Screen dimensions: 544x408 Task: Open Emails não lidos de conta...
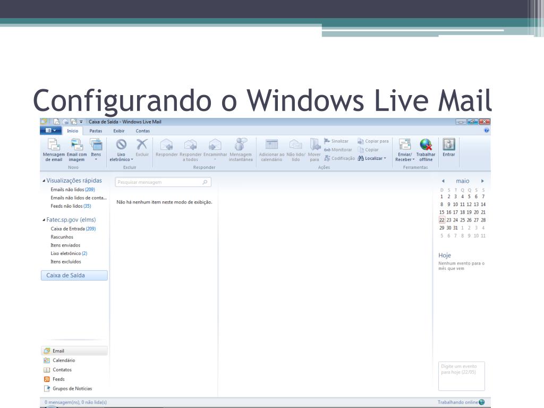(x=79, y=198)
